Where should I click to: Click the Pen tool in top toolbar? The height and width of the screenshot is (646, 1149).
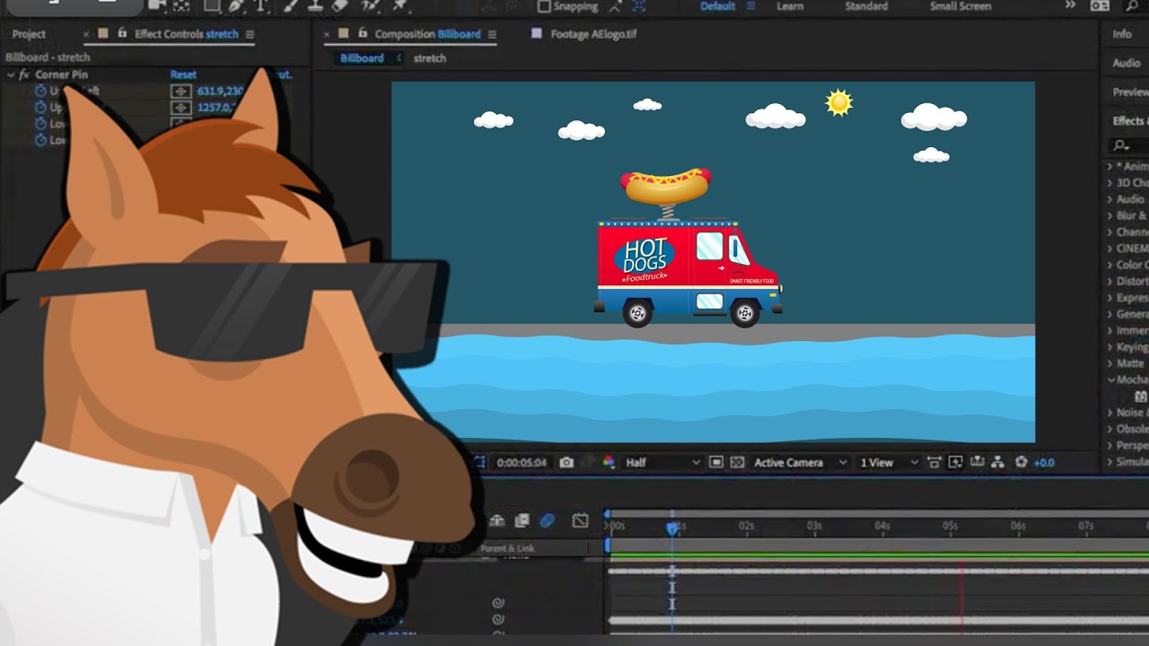236,5
